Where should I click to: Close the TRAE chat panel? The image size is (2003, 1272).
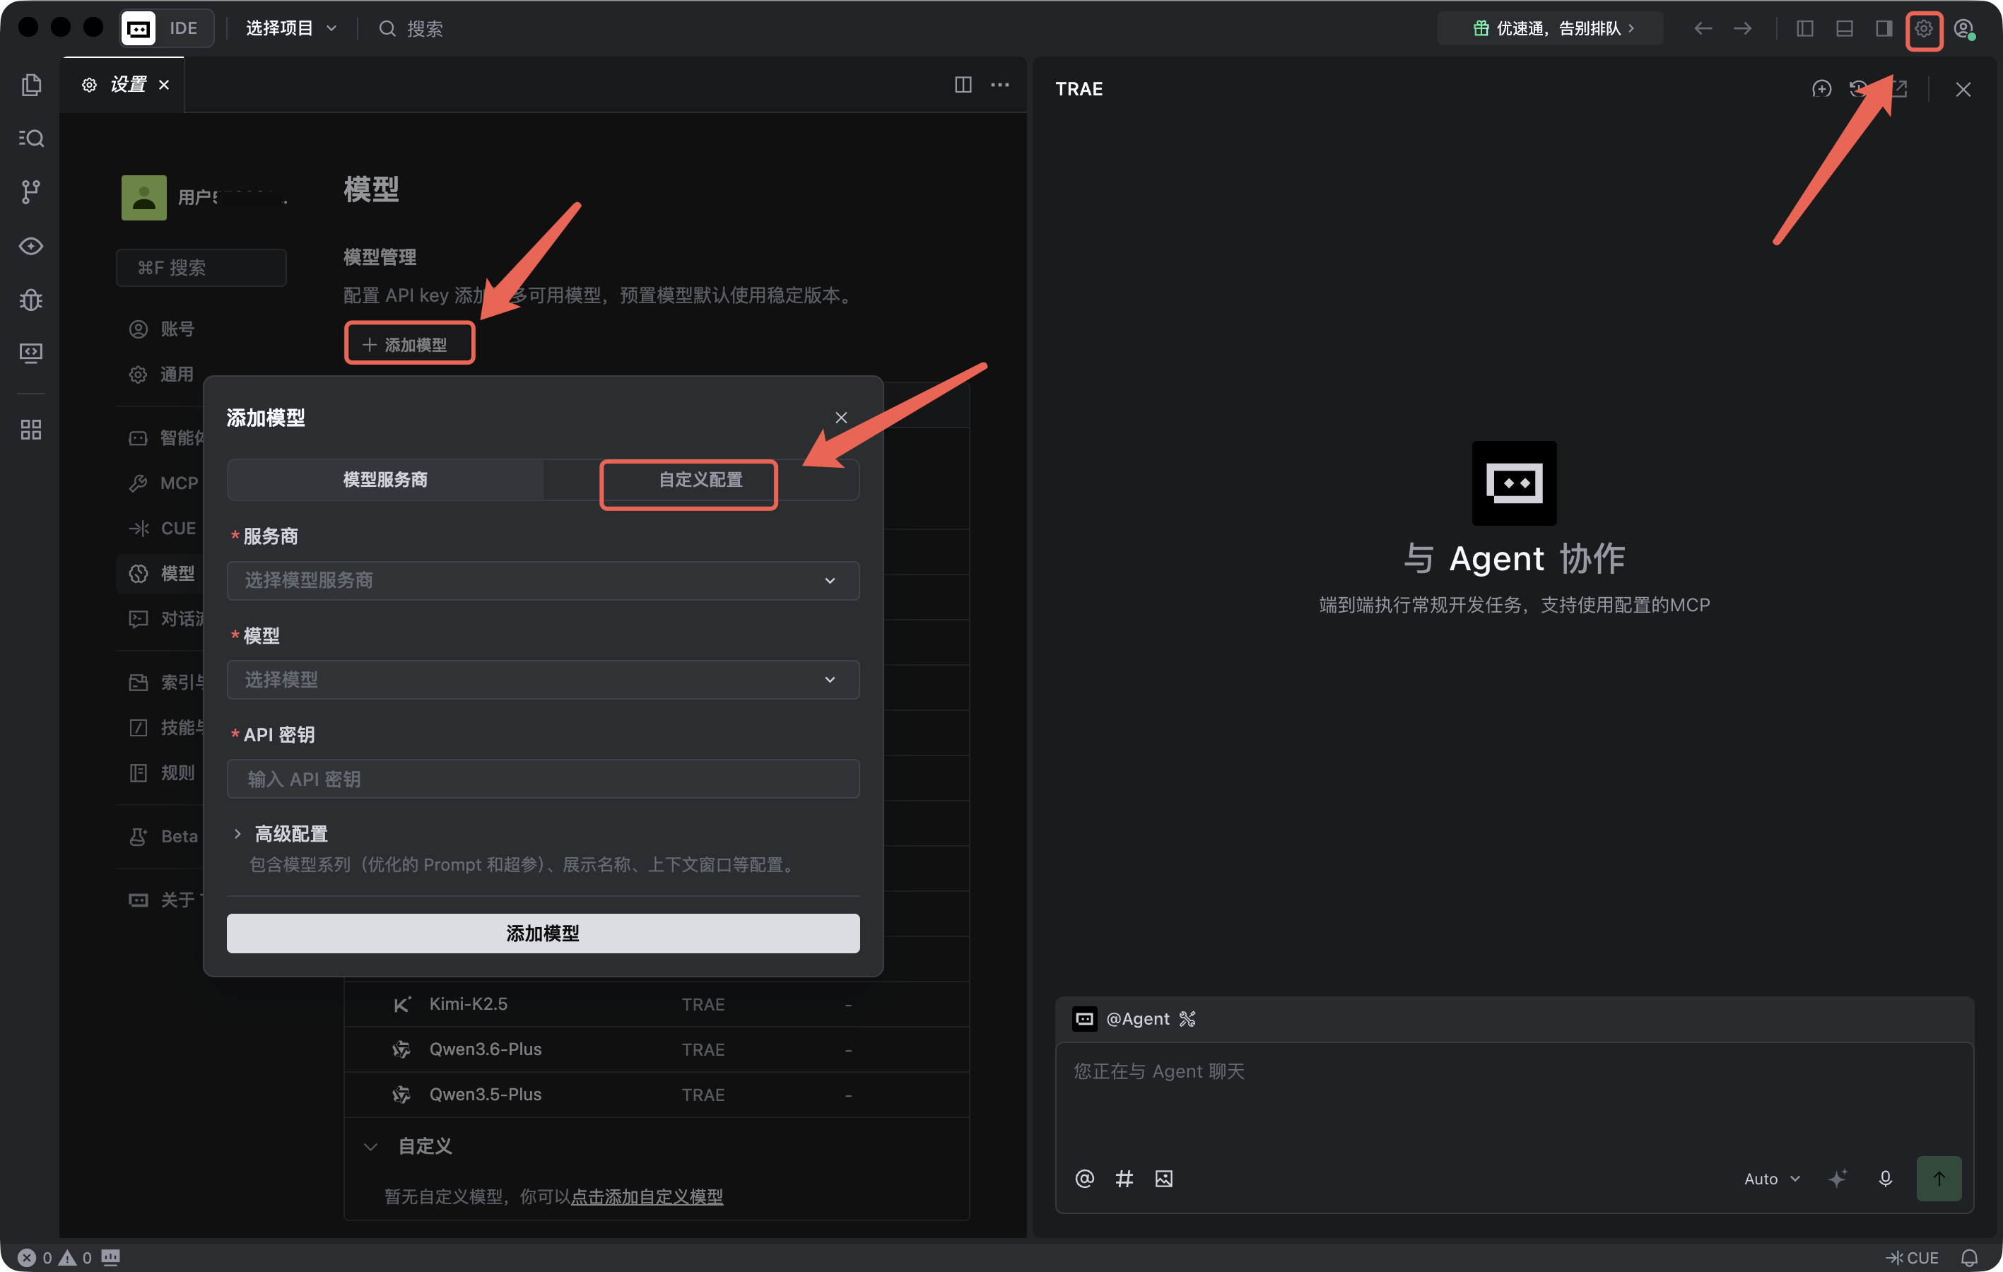(1963, 89)
